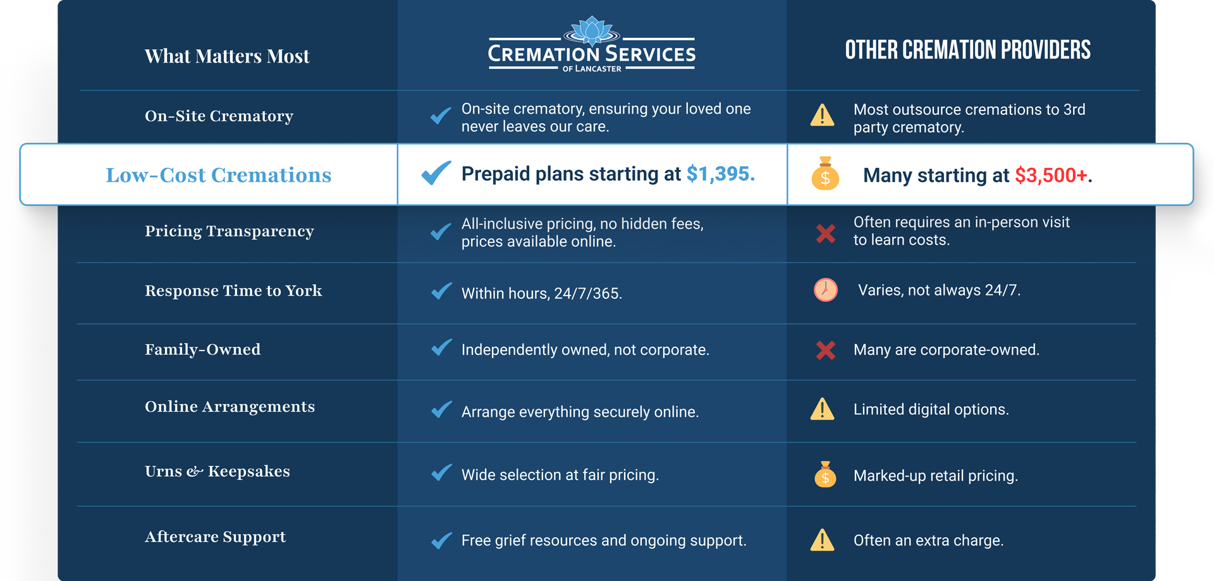The width and height of the screenshot is (1214, 581).
Task: Click the red X next to corporate-owned text
Action: click(825, 350)
